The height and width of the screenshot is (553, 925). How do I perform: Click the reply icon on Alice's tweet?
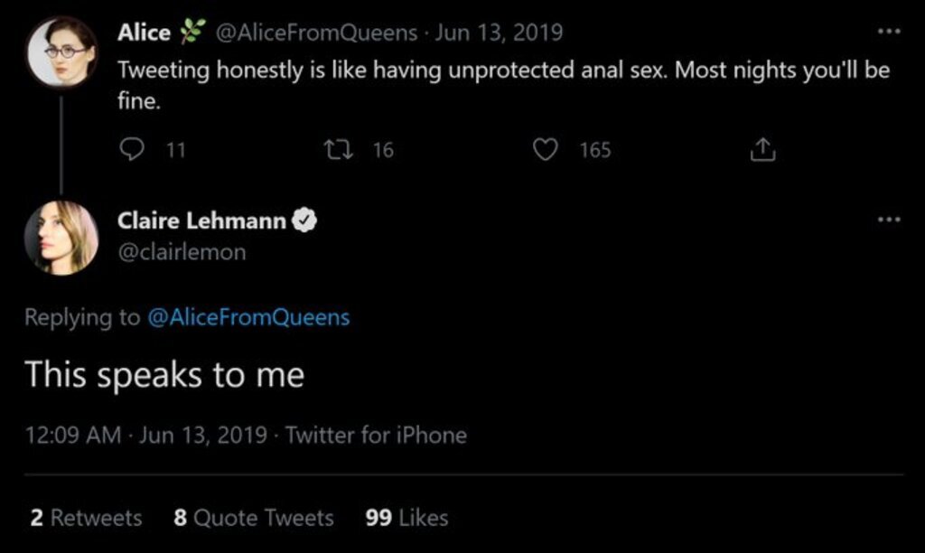point(132,150)
